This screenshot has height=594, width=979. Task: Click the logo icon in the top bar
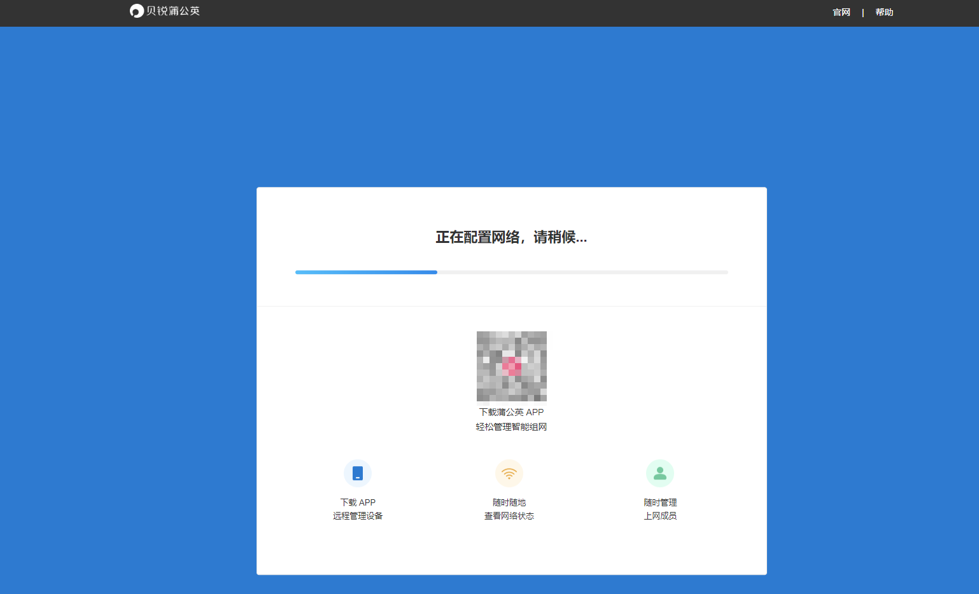(136, 11)
